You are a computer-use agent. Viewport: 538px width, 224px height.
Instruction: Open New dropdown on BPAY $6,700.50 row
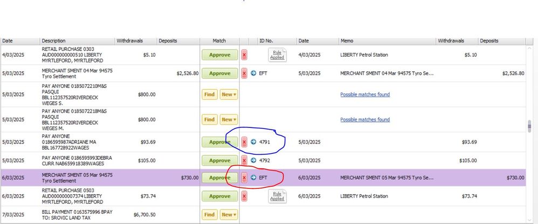pos(229,215)
